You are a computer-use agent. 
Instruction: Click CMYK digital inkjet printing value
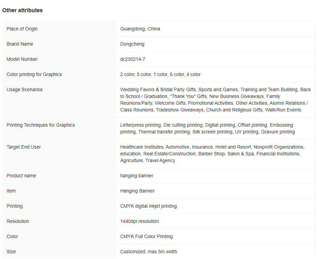(x=148, y=206)
